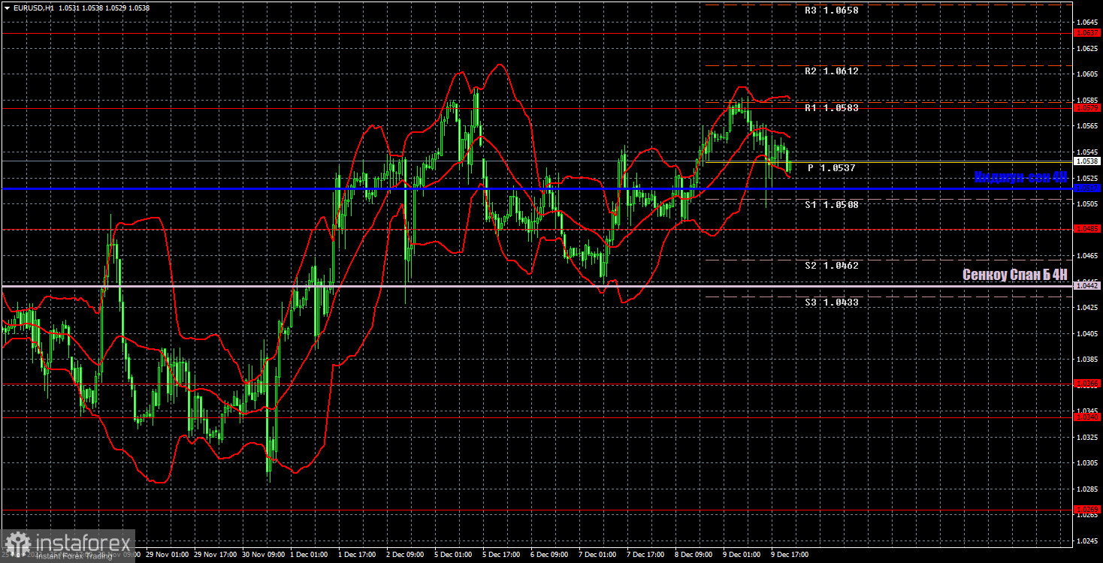Select the S1 1.0508 support label

pyautogui.click(x=831, y=204)
